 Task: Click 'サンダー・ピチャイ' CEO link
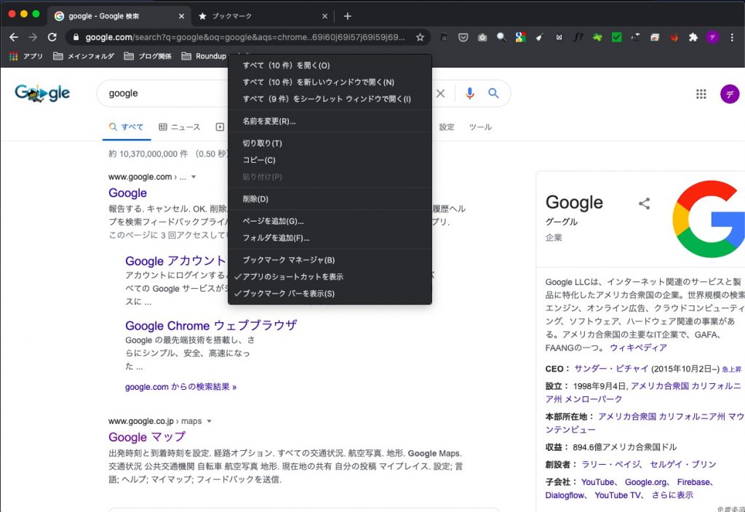pyautogui.click(x=611, y=369)
